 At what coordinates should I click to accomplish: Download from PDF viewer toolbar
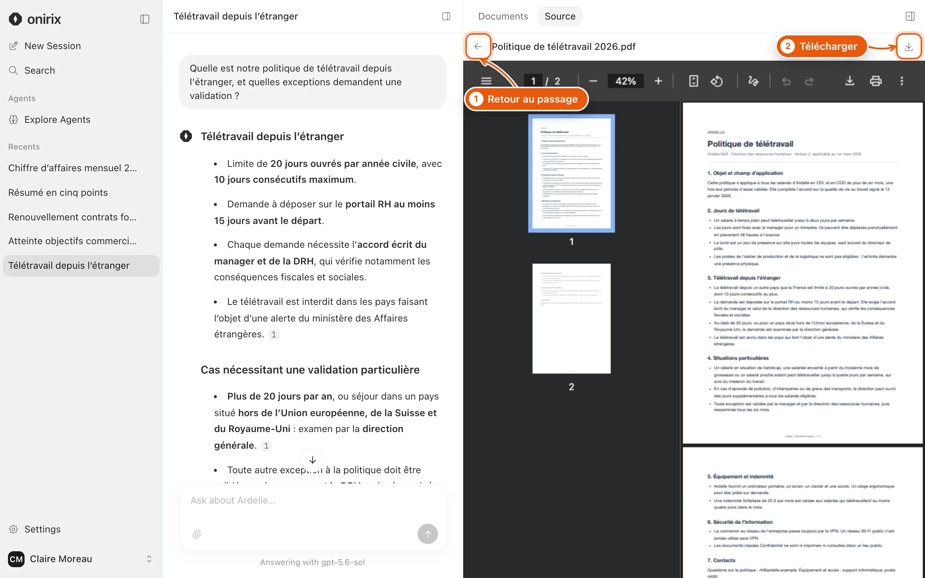point(849,81)
